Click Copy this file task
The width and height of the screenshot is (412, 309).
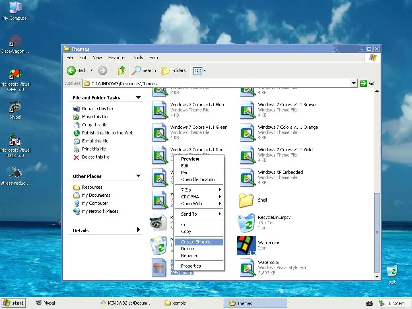95,125
